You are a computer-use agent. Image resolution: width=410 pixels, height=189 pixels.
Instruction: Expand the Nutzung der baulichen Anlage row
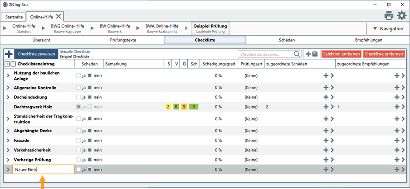tap(8, 76)
